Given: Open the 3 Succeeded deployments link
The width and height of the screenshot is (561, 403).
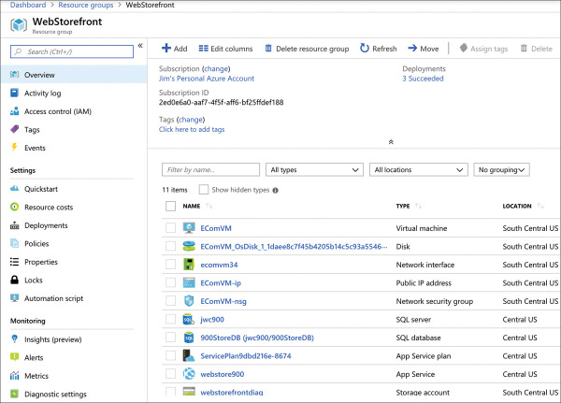Looking at the screenshot, I should tap(423, 79).
